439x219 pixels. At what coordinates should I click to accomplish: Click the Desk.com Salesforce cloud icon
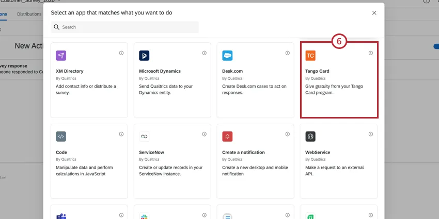click(x=227, y=56)
